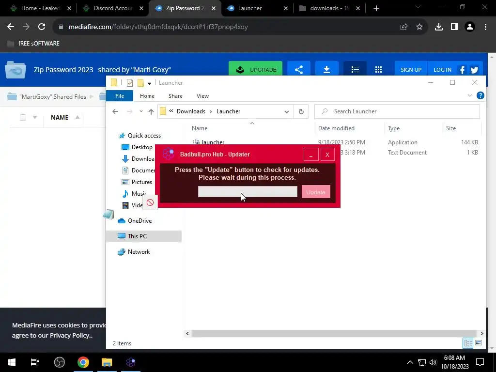Screen dimensions: 496x372
Task: Click the Update button in Badbull.pro updater
Action: pos(316,192)
